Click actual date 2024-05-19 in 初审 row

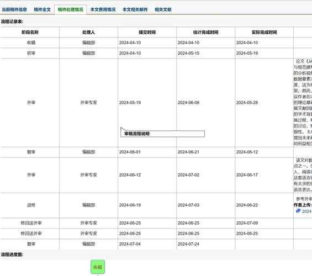247,53
